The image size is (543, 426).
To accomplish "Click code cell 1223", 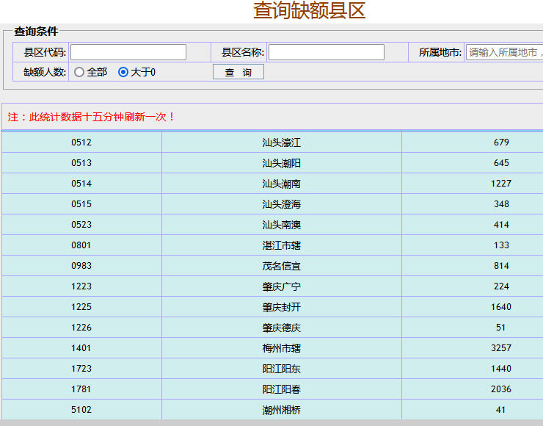I will coord(81,286).
